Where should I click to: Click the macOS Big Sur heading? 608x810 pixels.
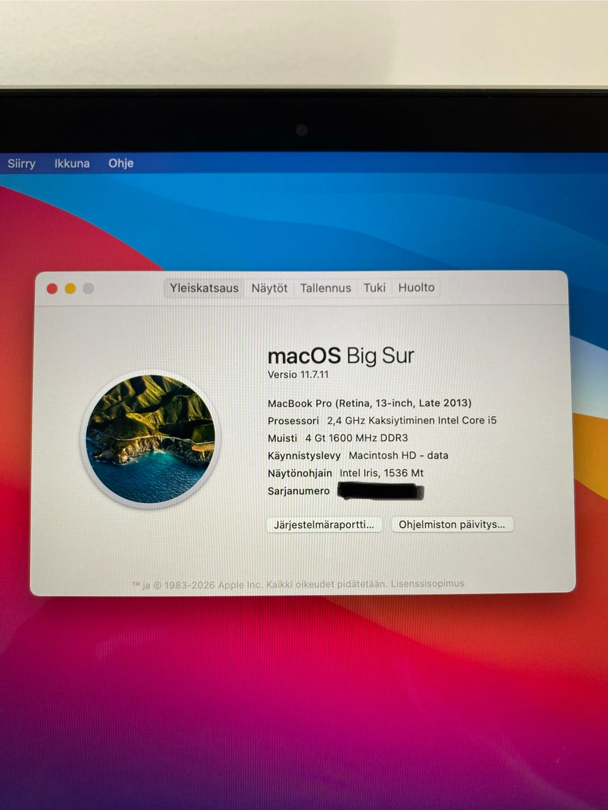(341, 356)
